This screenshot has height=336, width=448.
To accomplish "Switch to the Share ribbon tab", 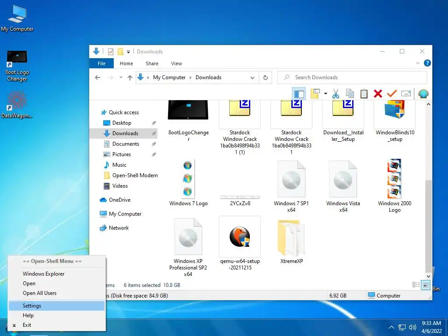I will pyautogui.click(x=152, y=63).
